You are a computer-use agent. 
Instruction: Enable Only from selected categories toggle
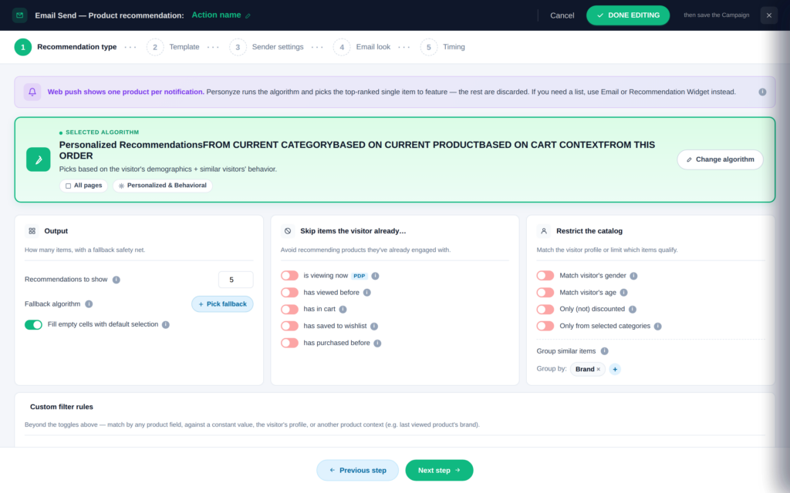coord(545,326)
